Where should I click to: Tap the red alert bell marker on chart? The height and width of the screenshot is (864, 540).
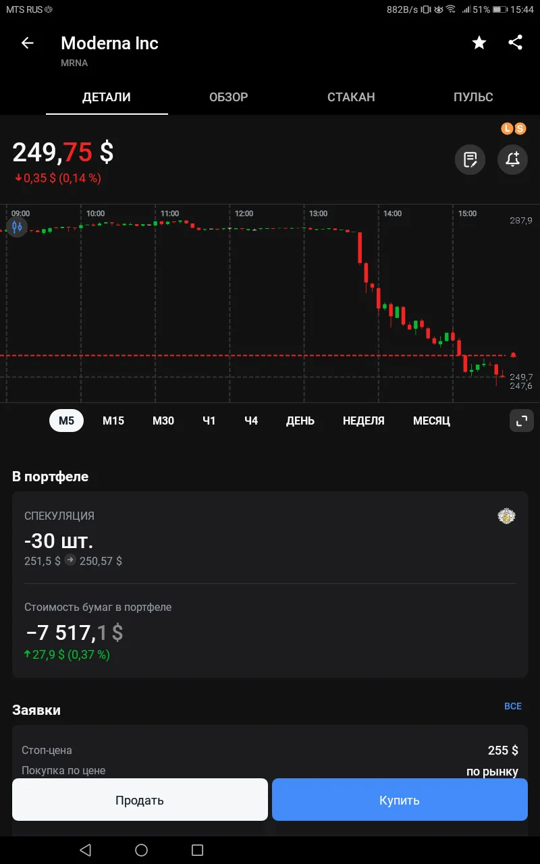[x=514, y=355]
